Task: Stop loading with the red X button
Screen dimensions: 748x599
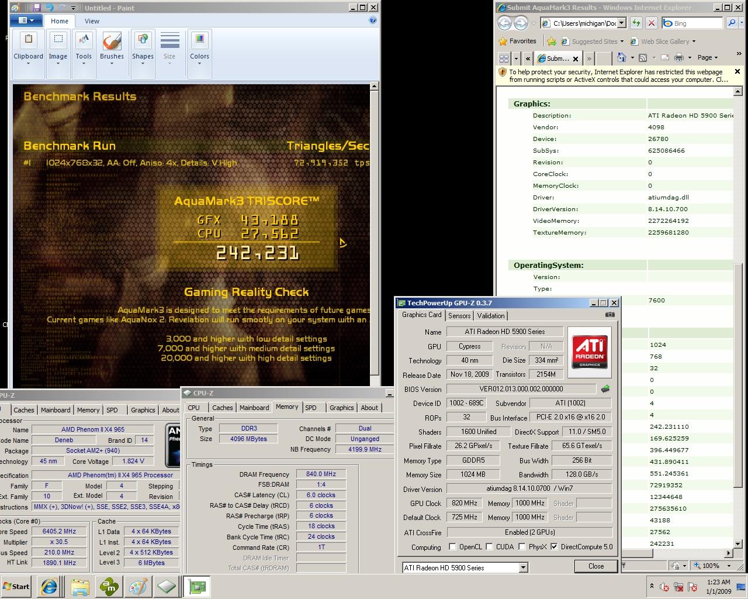Action: pyautogui.click(x=652, y=23)
